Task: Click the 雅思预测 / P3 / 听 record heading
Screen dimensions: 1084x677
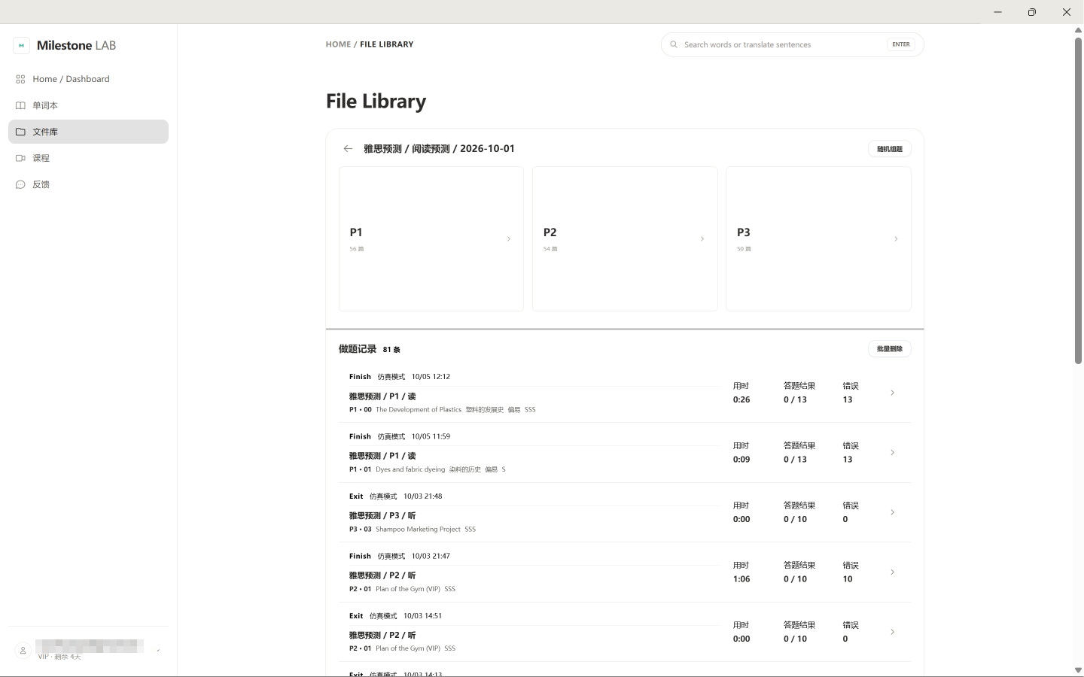Action: (382, 516)
